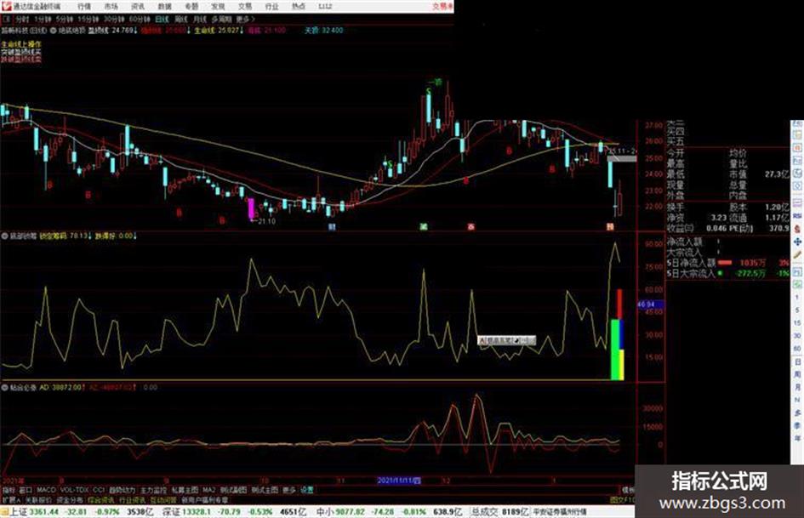Select the MA2 indicator tab
The width and height of the screenshot is (804, 518).
208,490
